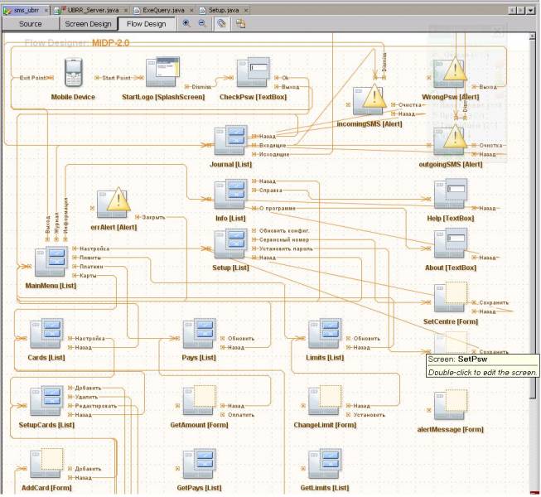Image resolution: width=541 pixels, height=497 pixels.
Task: Click the scroll-up arrow of canvas scrollbar
Action: [x=533, y=36]
